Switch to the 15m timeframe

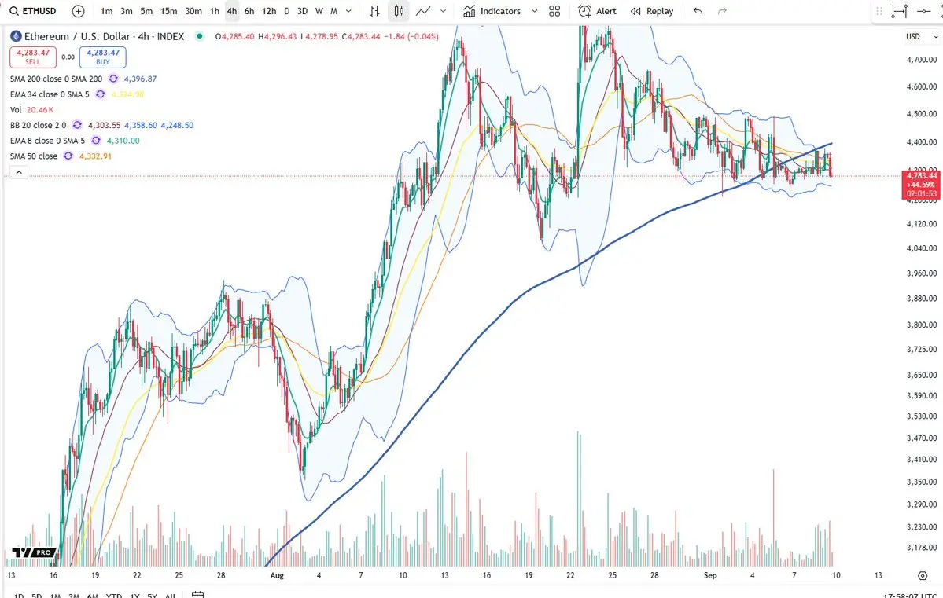[169, 11]
